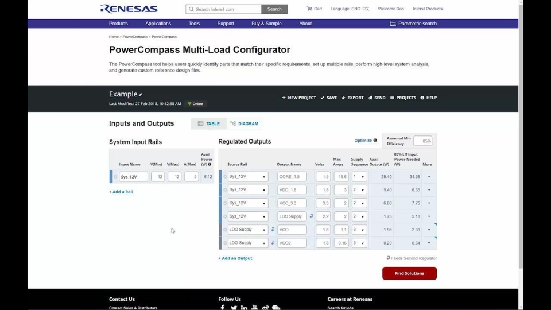The height and width of the screenshot is (310, 551).
Task: Open Source Rail dropdown for VCO2
Action: pyautogui.click(x=248, y=243)
